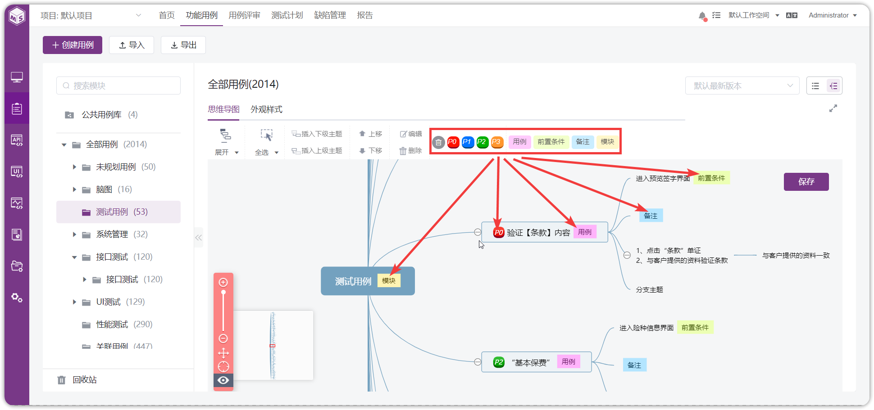Image resolution: width=874 pixels, height=410 pixels.
Task: Open the project folder sidebar icon
Action: point(17,266)
